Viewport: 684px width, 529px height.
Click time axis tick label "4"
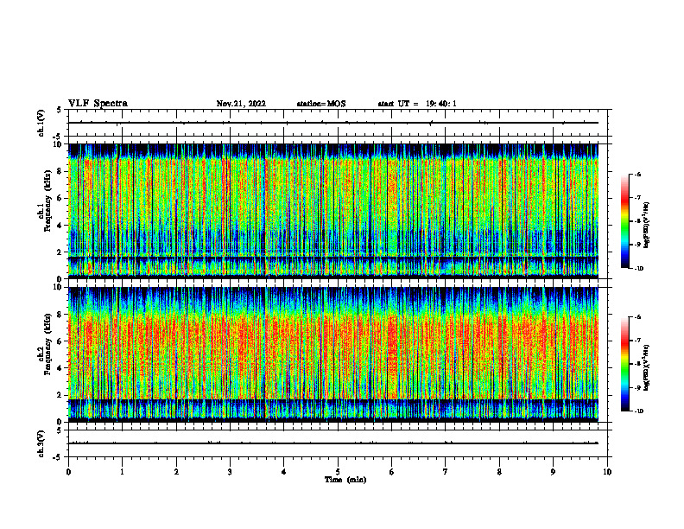(x=284, y=472)
